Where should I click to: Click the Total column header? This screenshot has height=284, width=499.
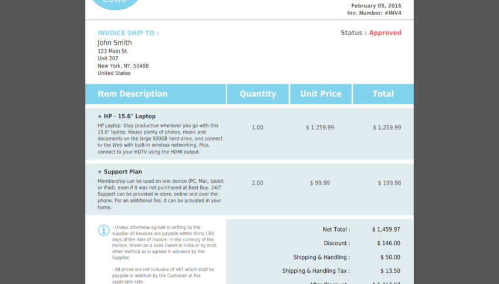(383, 94)
